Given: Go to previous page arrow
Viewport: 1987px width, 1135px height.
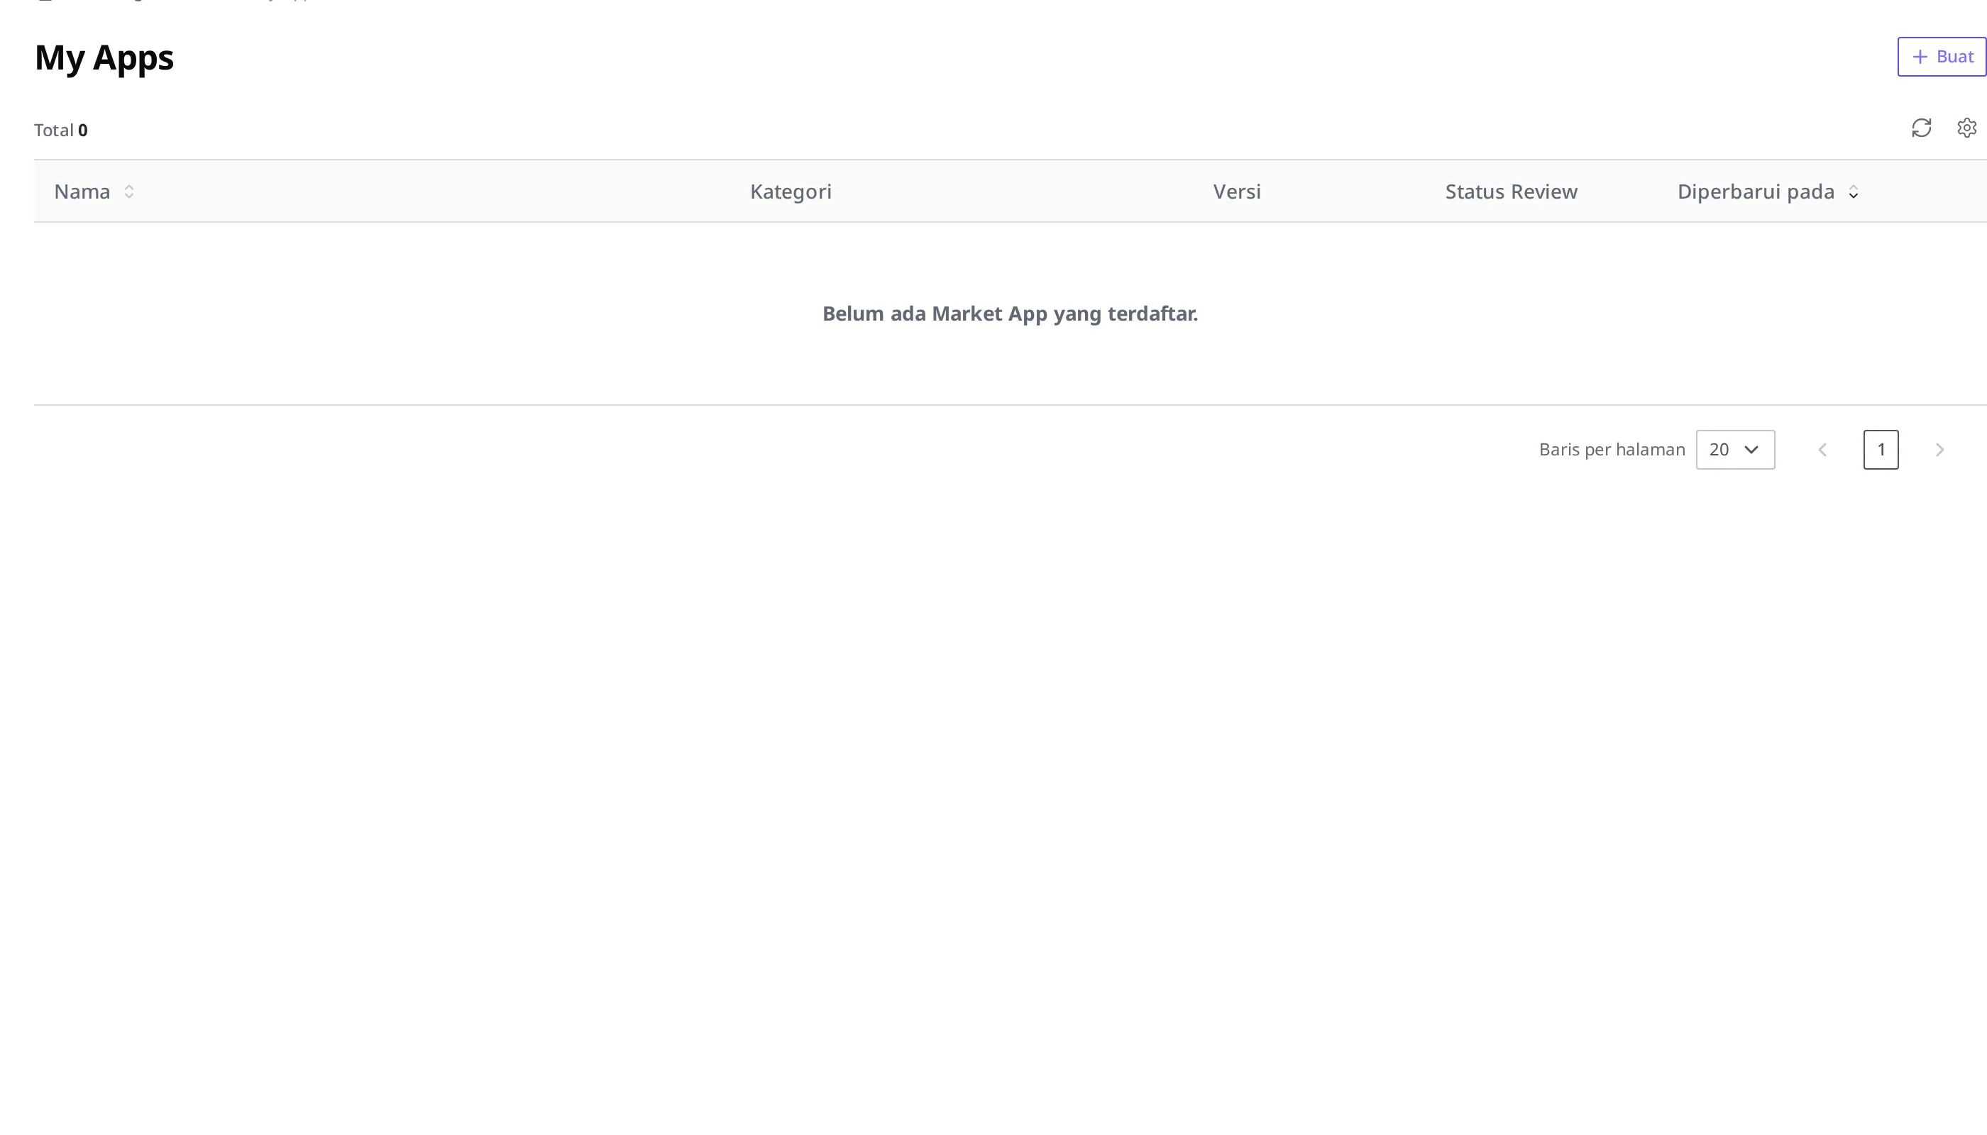Looking at the screenshot, I should (1822, 450).
